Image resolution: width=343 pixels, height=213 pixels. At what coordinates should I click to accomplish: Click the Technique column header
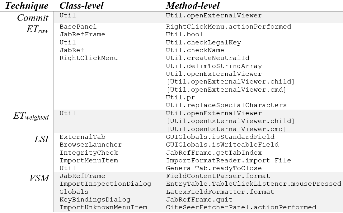(27, 6)
